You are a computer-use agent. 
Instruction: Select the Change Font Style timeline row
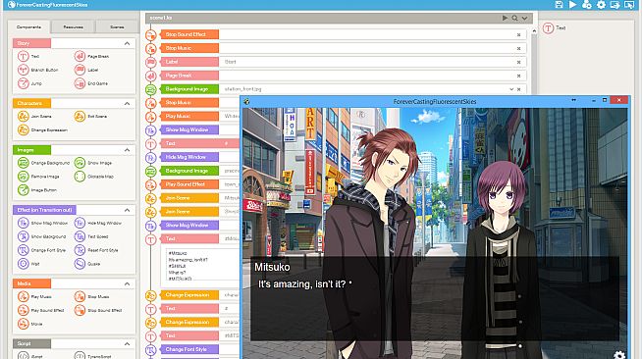click(x=189, y=349)
